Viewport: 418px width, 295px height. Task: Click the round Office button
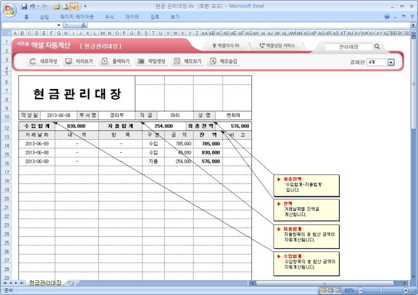point(10,10)
